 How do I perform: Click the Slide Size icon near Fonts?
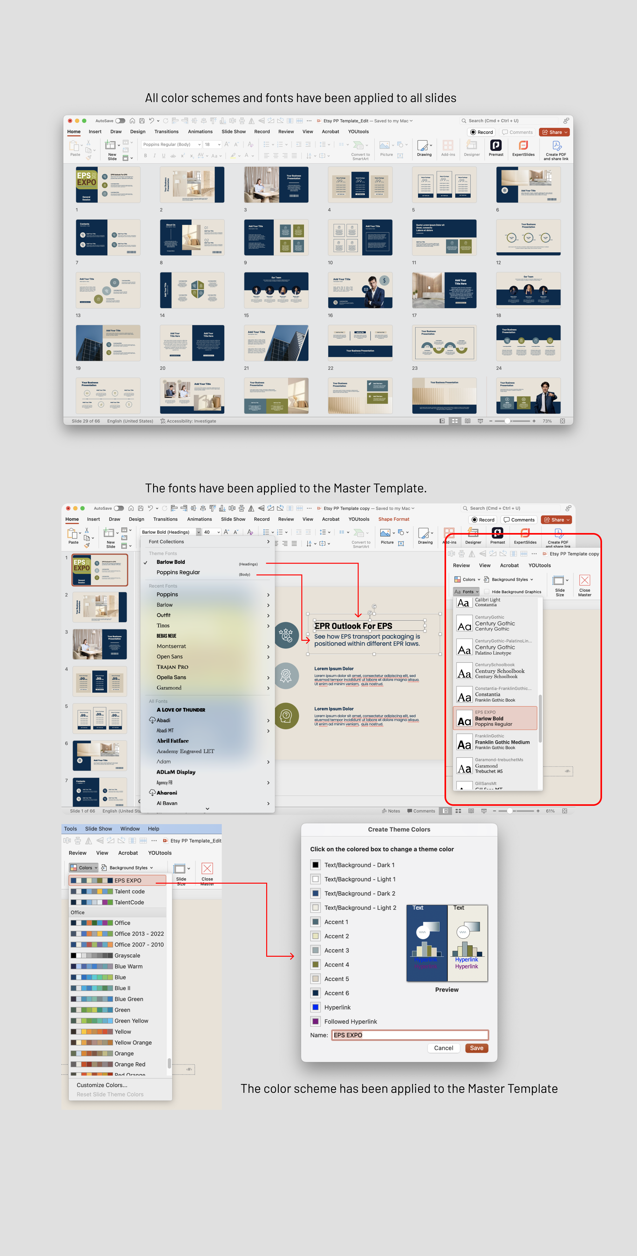point(559,581)
